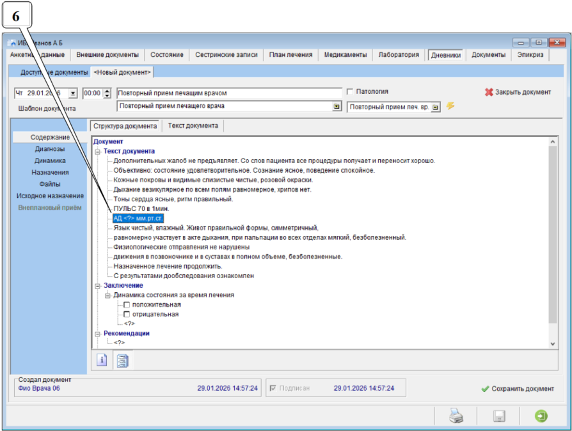Click the document list icon beside info
The width and height of the screenshot is (572, 431).
pos(122,361)
